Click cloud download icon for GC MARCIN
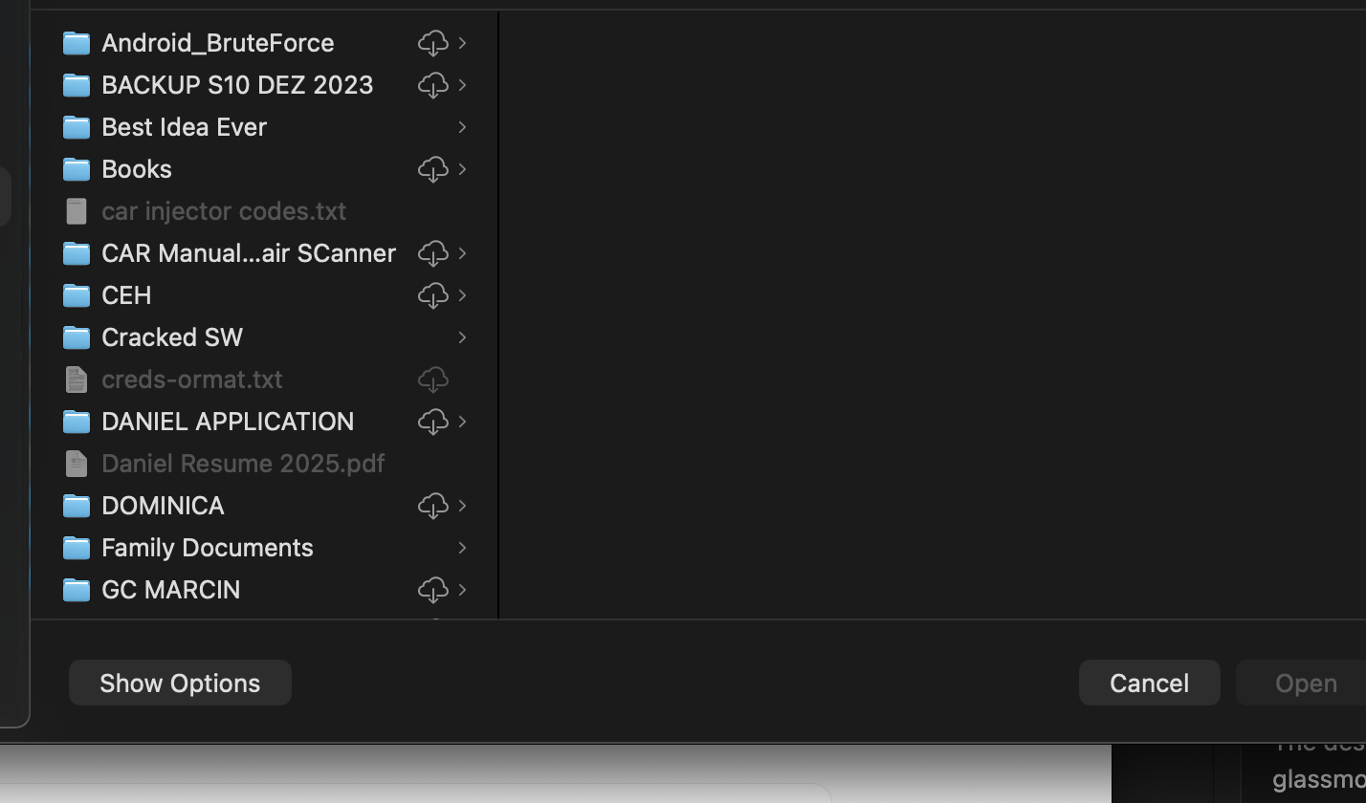1366x803 pixels. click(432, 590)
